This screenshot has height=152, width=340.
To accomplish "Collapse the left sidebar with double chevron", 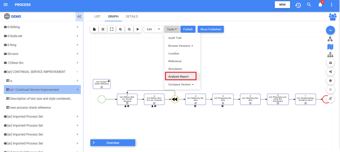I will pos(79,17).
